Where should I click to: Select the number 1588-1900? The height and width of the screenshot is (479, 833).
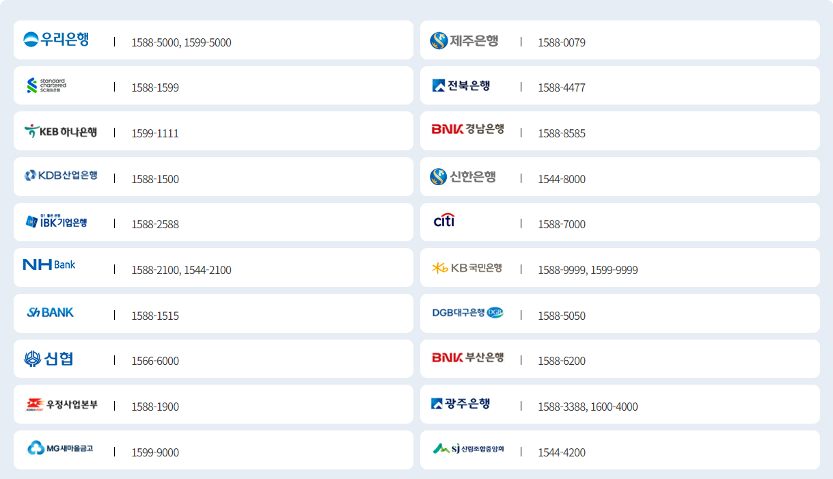(x=155, y=407)
